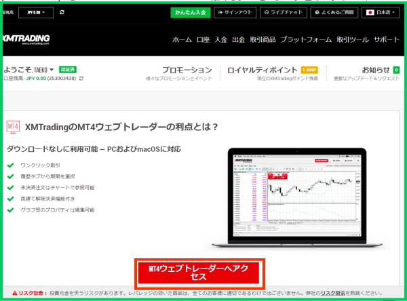Click the text グラフ等のプロパティは編集可能
Image resolution: width=407 pixels, height=301 pixels.
(58, 210)
